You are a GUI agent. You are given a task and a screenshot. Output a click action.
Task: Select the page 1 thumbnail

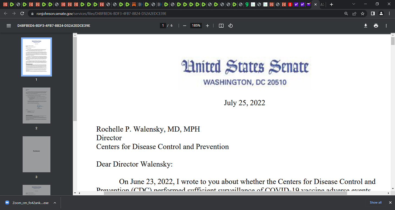pyautogui.click(x=36, y=57)
